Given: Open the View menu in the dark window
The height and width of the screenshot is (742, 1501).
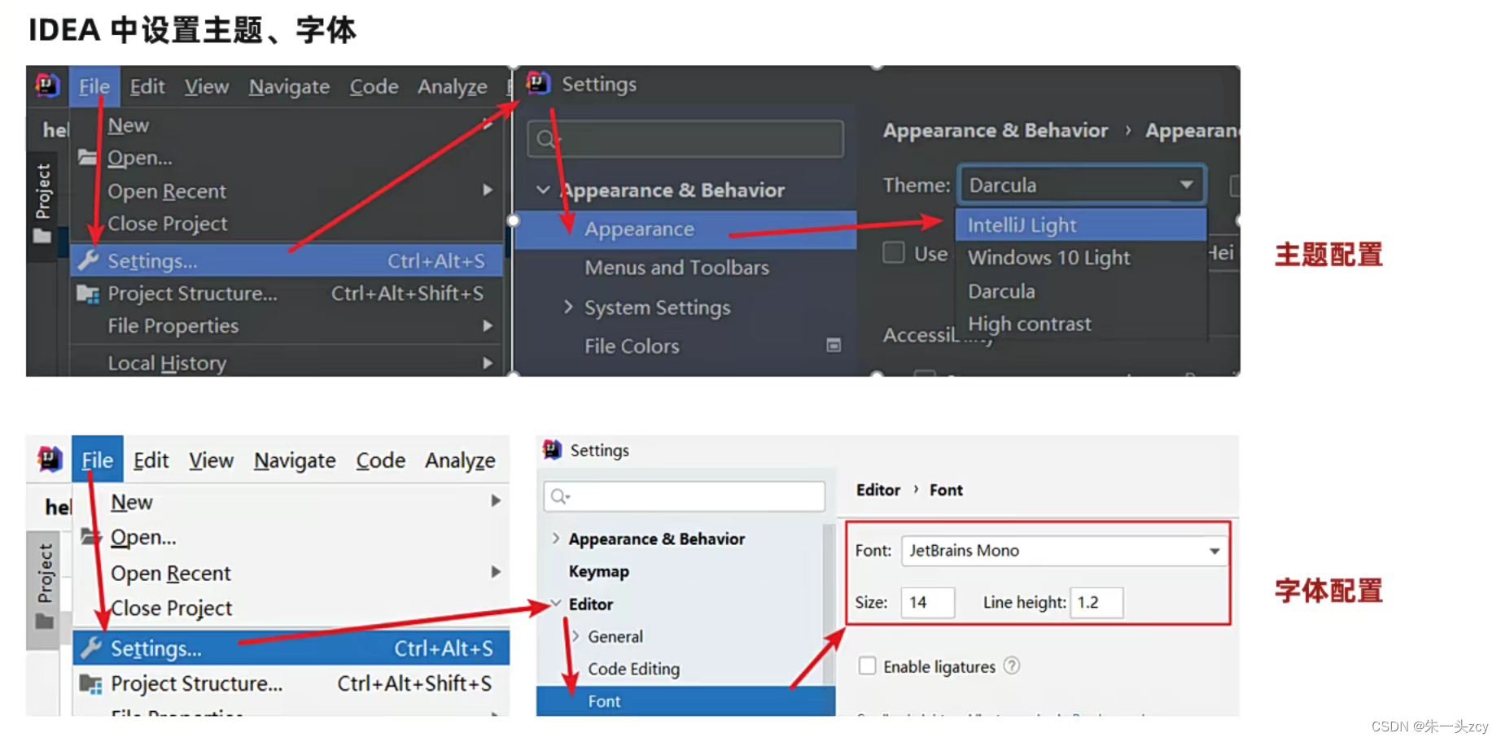Looking at the screenshot, I should click(207, 86).
